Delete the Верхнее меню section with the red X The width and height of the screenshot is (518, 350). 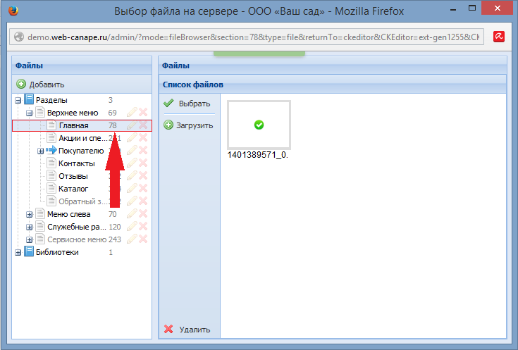point(143,113)
